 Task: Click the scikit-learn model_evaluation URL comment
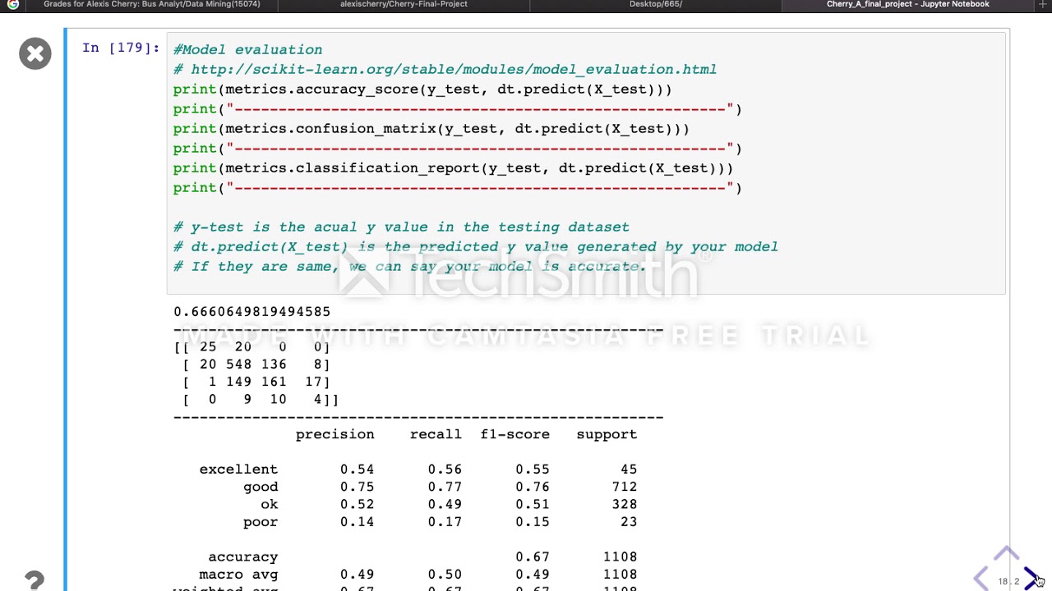445,70
